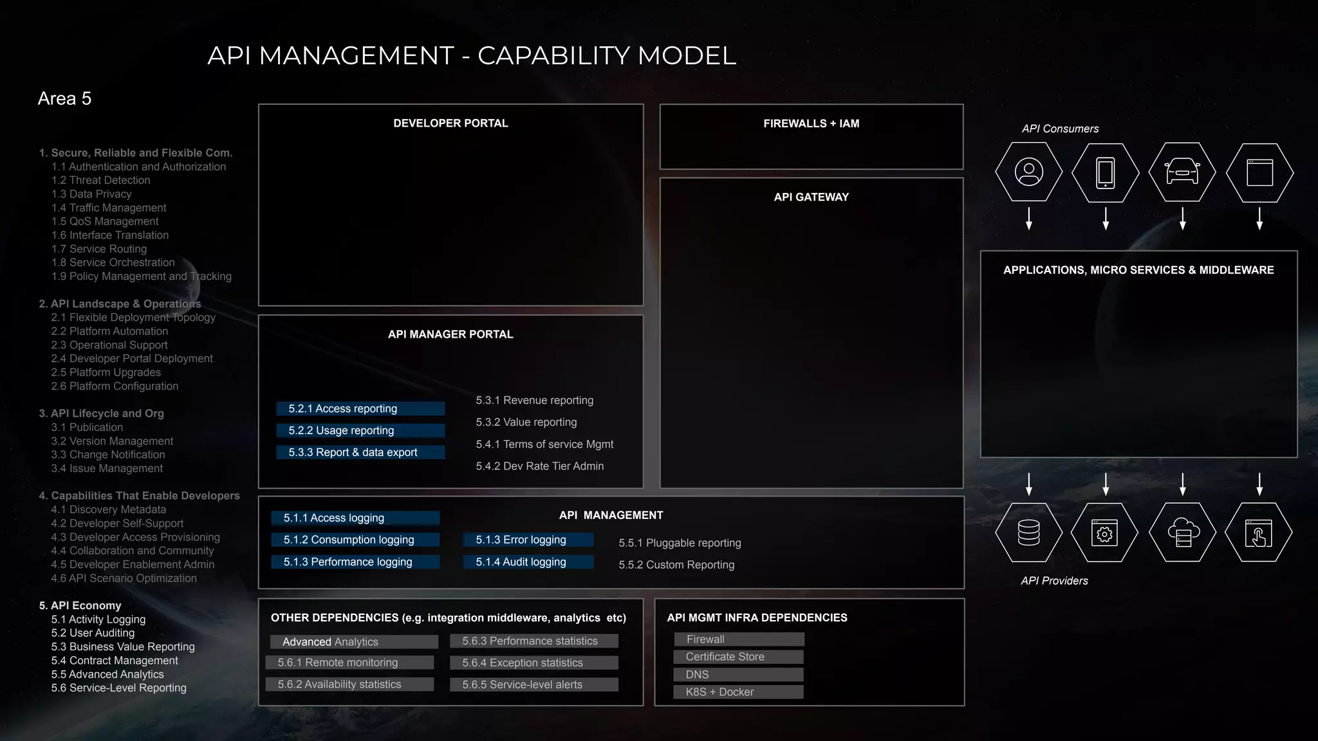
Task: Click the 5.6.3 Performance statistics box
Action: [x=534, y=641]
